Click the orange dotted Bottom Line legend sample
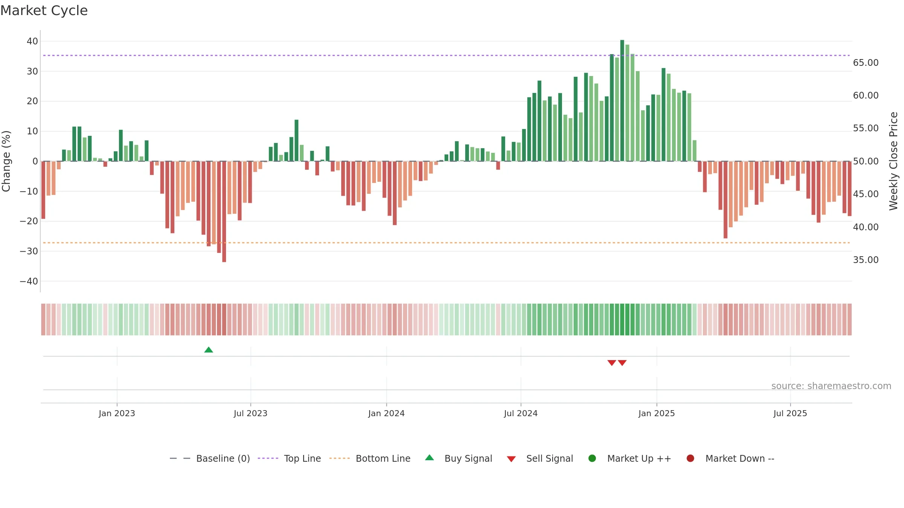904x508 pixels. point(339,458)
